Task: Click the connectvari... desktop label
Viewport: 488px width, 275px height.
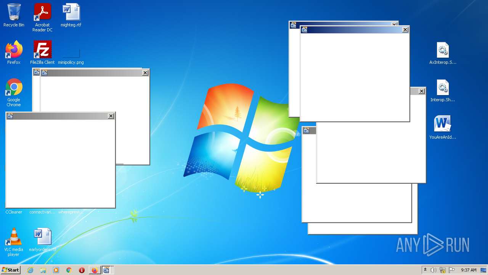Action: coord(42,212)
